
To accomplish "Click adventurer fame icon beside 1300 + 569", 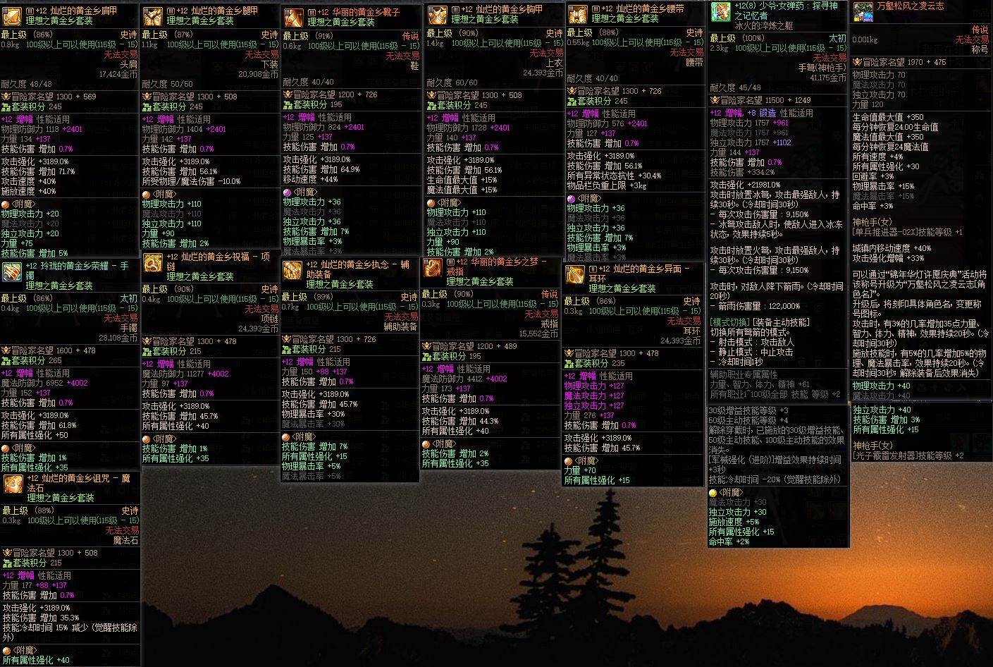I will (5, 97).
